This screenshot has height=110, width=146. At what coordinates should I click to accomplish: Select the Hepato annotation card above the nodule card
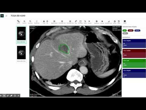point(134,43)
